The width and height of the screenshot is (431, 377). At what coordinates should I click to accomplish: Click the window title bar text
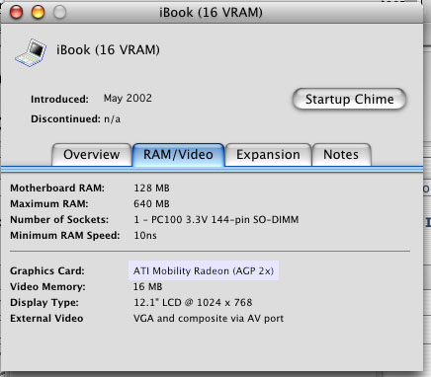[211, 13]
